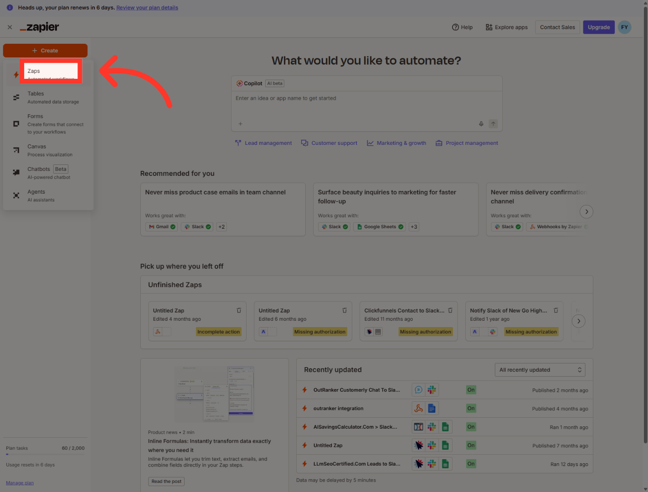Delete the first Untitled Zap via trash icon
The image size is (648, 492).
point(239,310)
